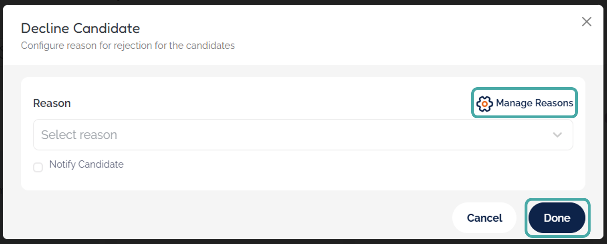The height and width of the screenshot is (244, 607).
Task: Click the Notify Candidate label text
Action: [x=86, y=165]
